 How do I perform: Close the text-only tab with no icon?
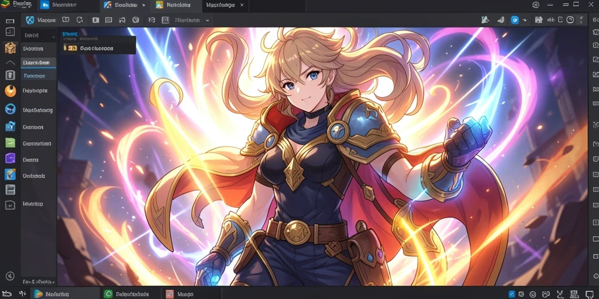[242, 5]
